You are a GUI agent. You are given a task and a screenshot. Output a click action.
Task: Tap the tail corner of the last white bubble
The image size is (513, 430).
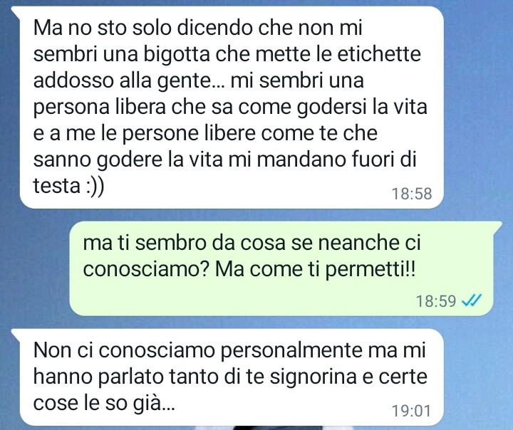click(x=16, y=334)
